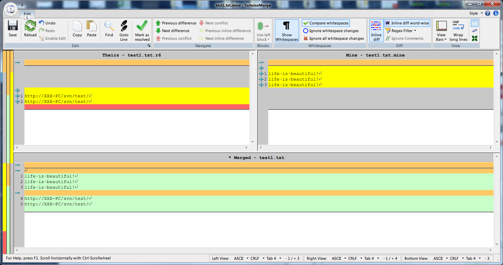This screenshot has width=503, height=265.
Task: Click Mine line 2 'life·is·beautiful!'
Action: [295, 79]
